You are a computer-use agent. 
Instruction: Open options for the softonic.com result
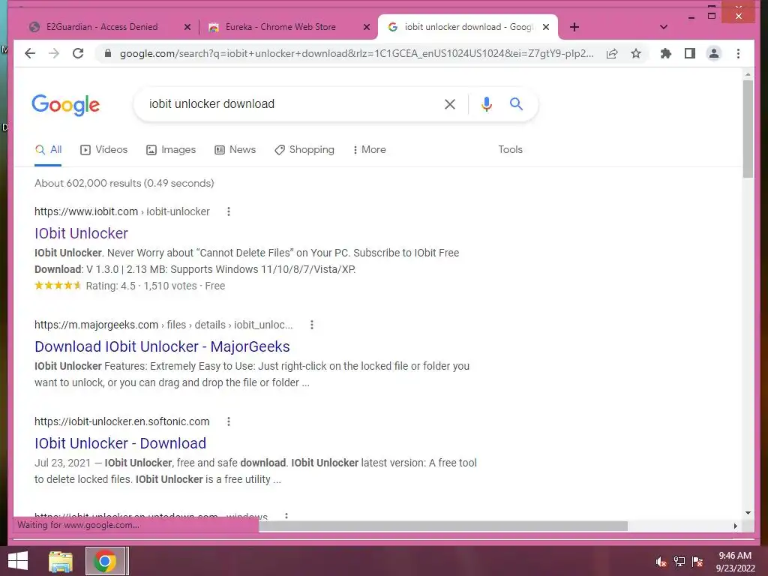[x=228, y=421]
